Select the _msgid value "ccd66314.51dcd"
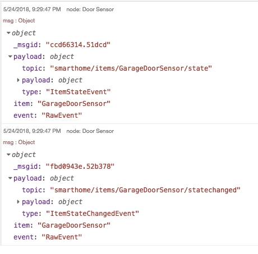 pos(78,45)
